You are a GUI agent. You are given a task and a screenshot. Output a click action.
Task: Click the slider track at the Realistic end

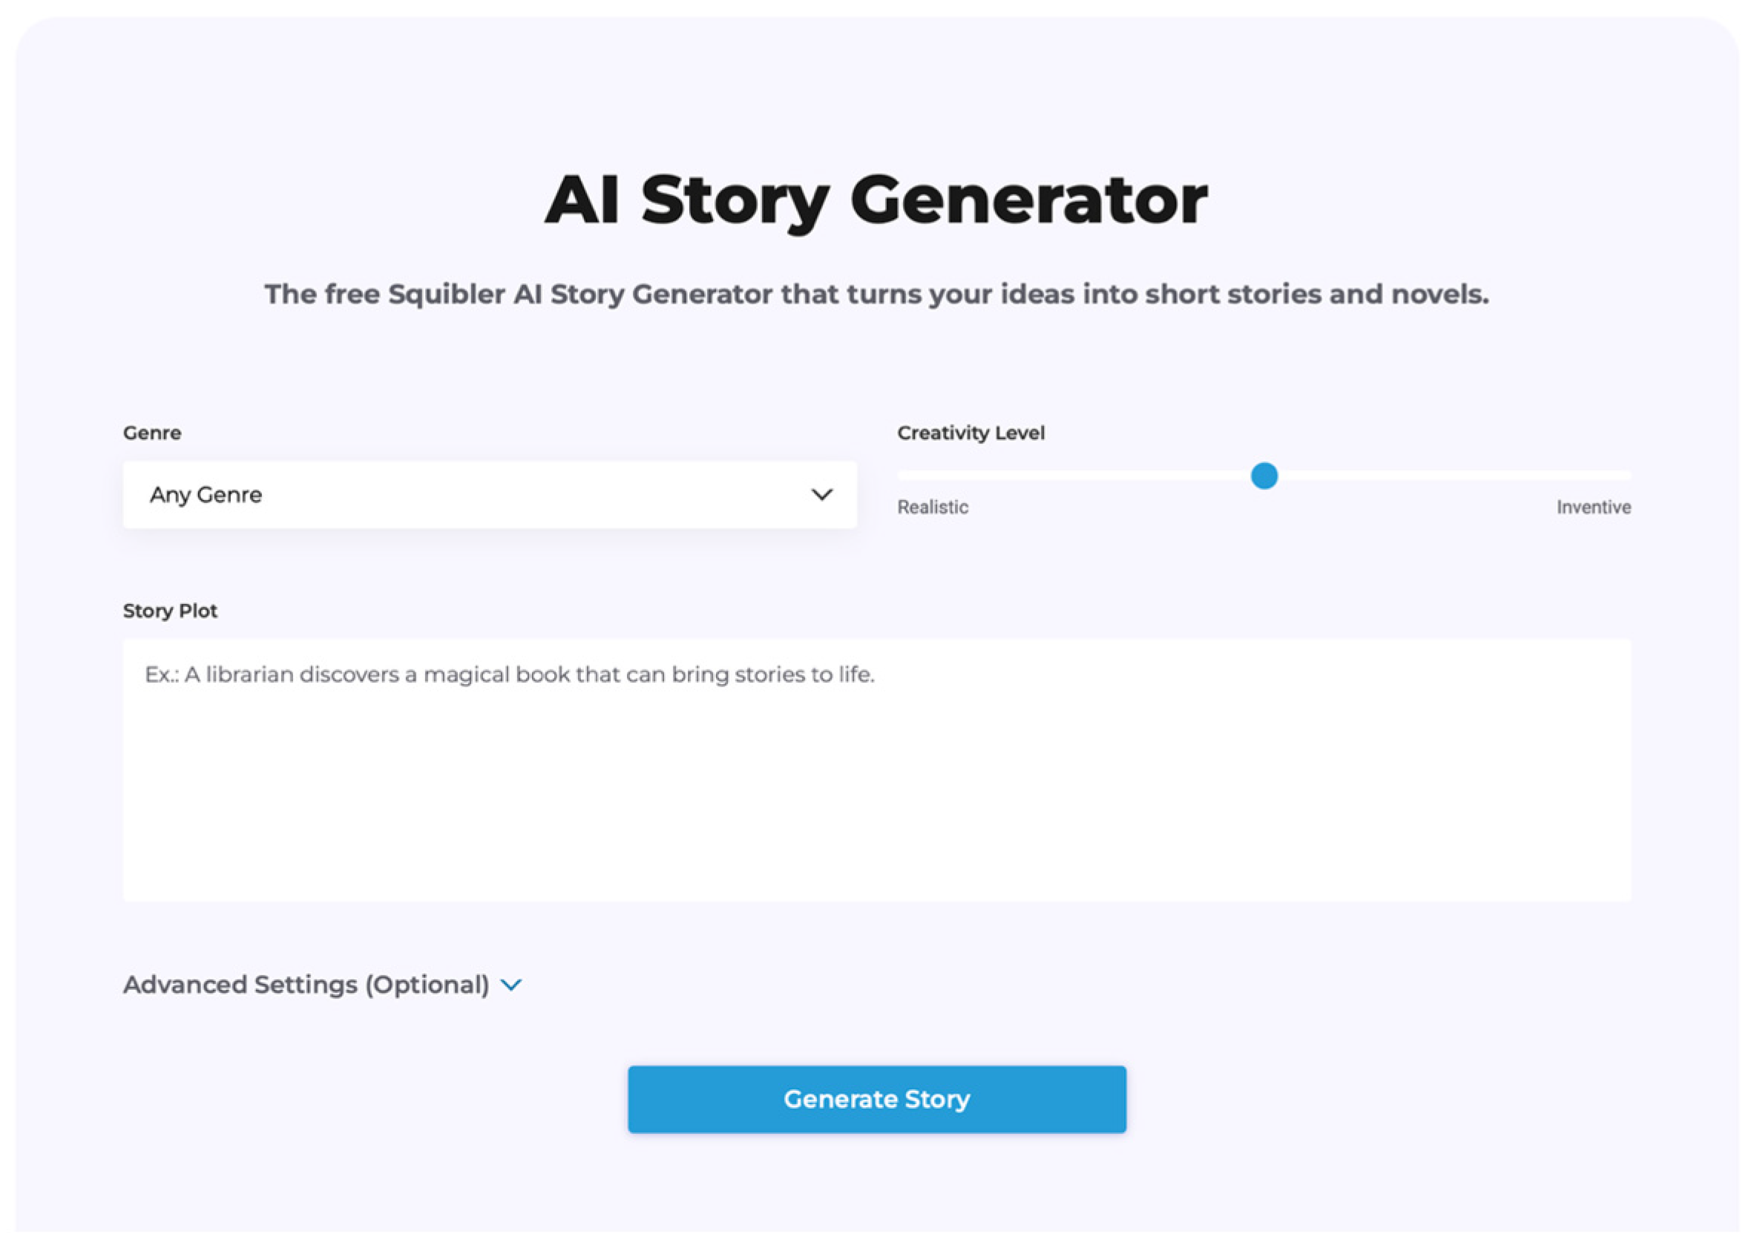pos(904,475)
